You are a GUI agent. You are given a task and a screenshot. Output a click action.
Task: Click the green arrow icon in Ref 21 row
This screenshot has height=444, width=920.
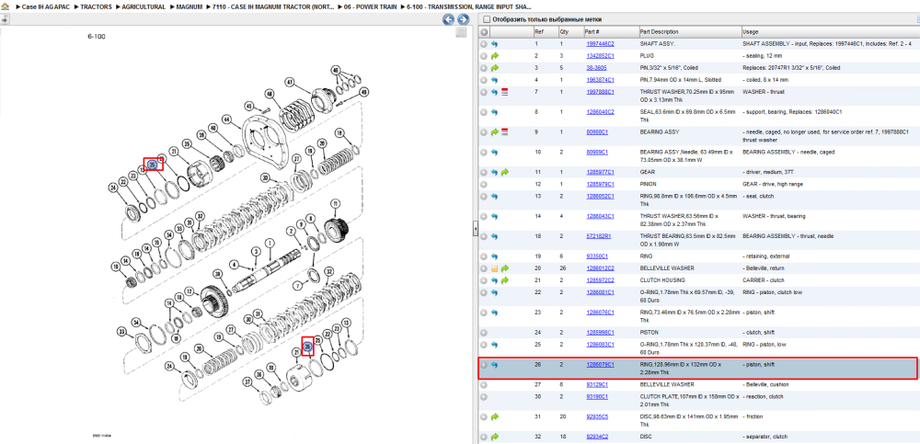[x=504, y=280]
